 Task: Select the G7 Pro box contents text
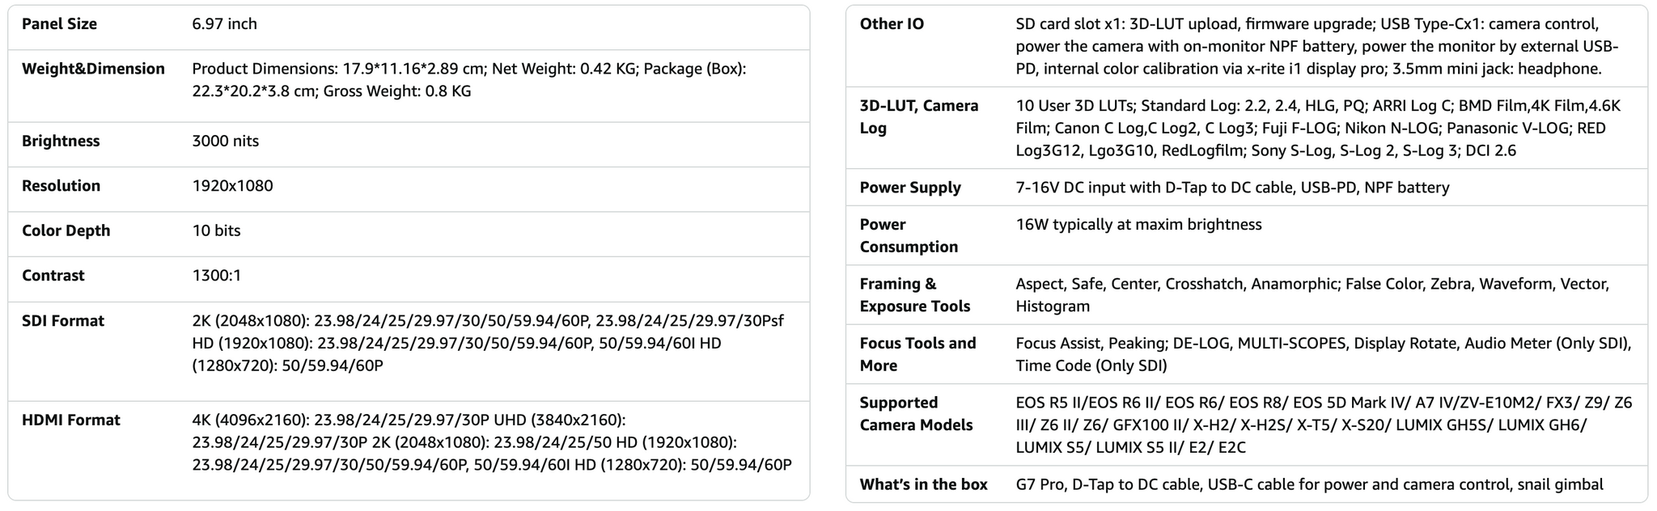[x=1309, y=484]
